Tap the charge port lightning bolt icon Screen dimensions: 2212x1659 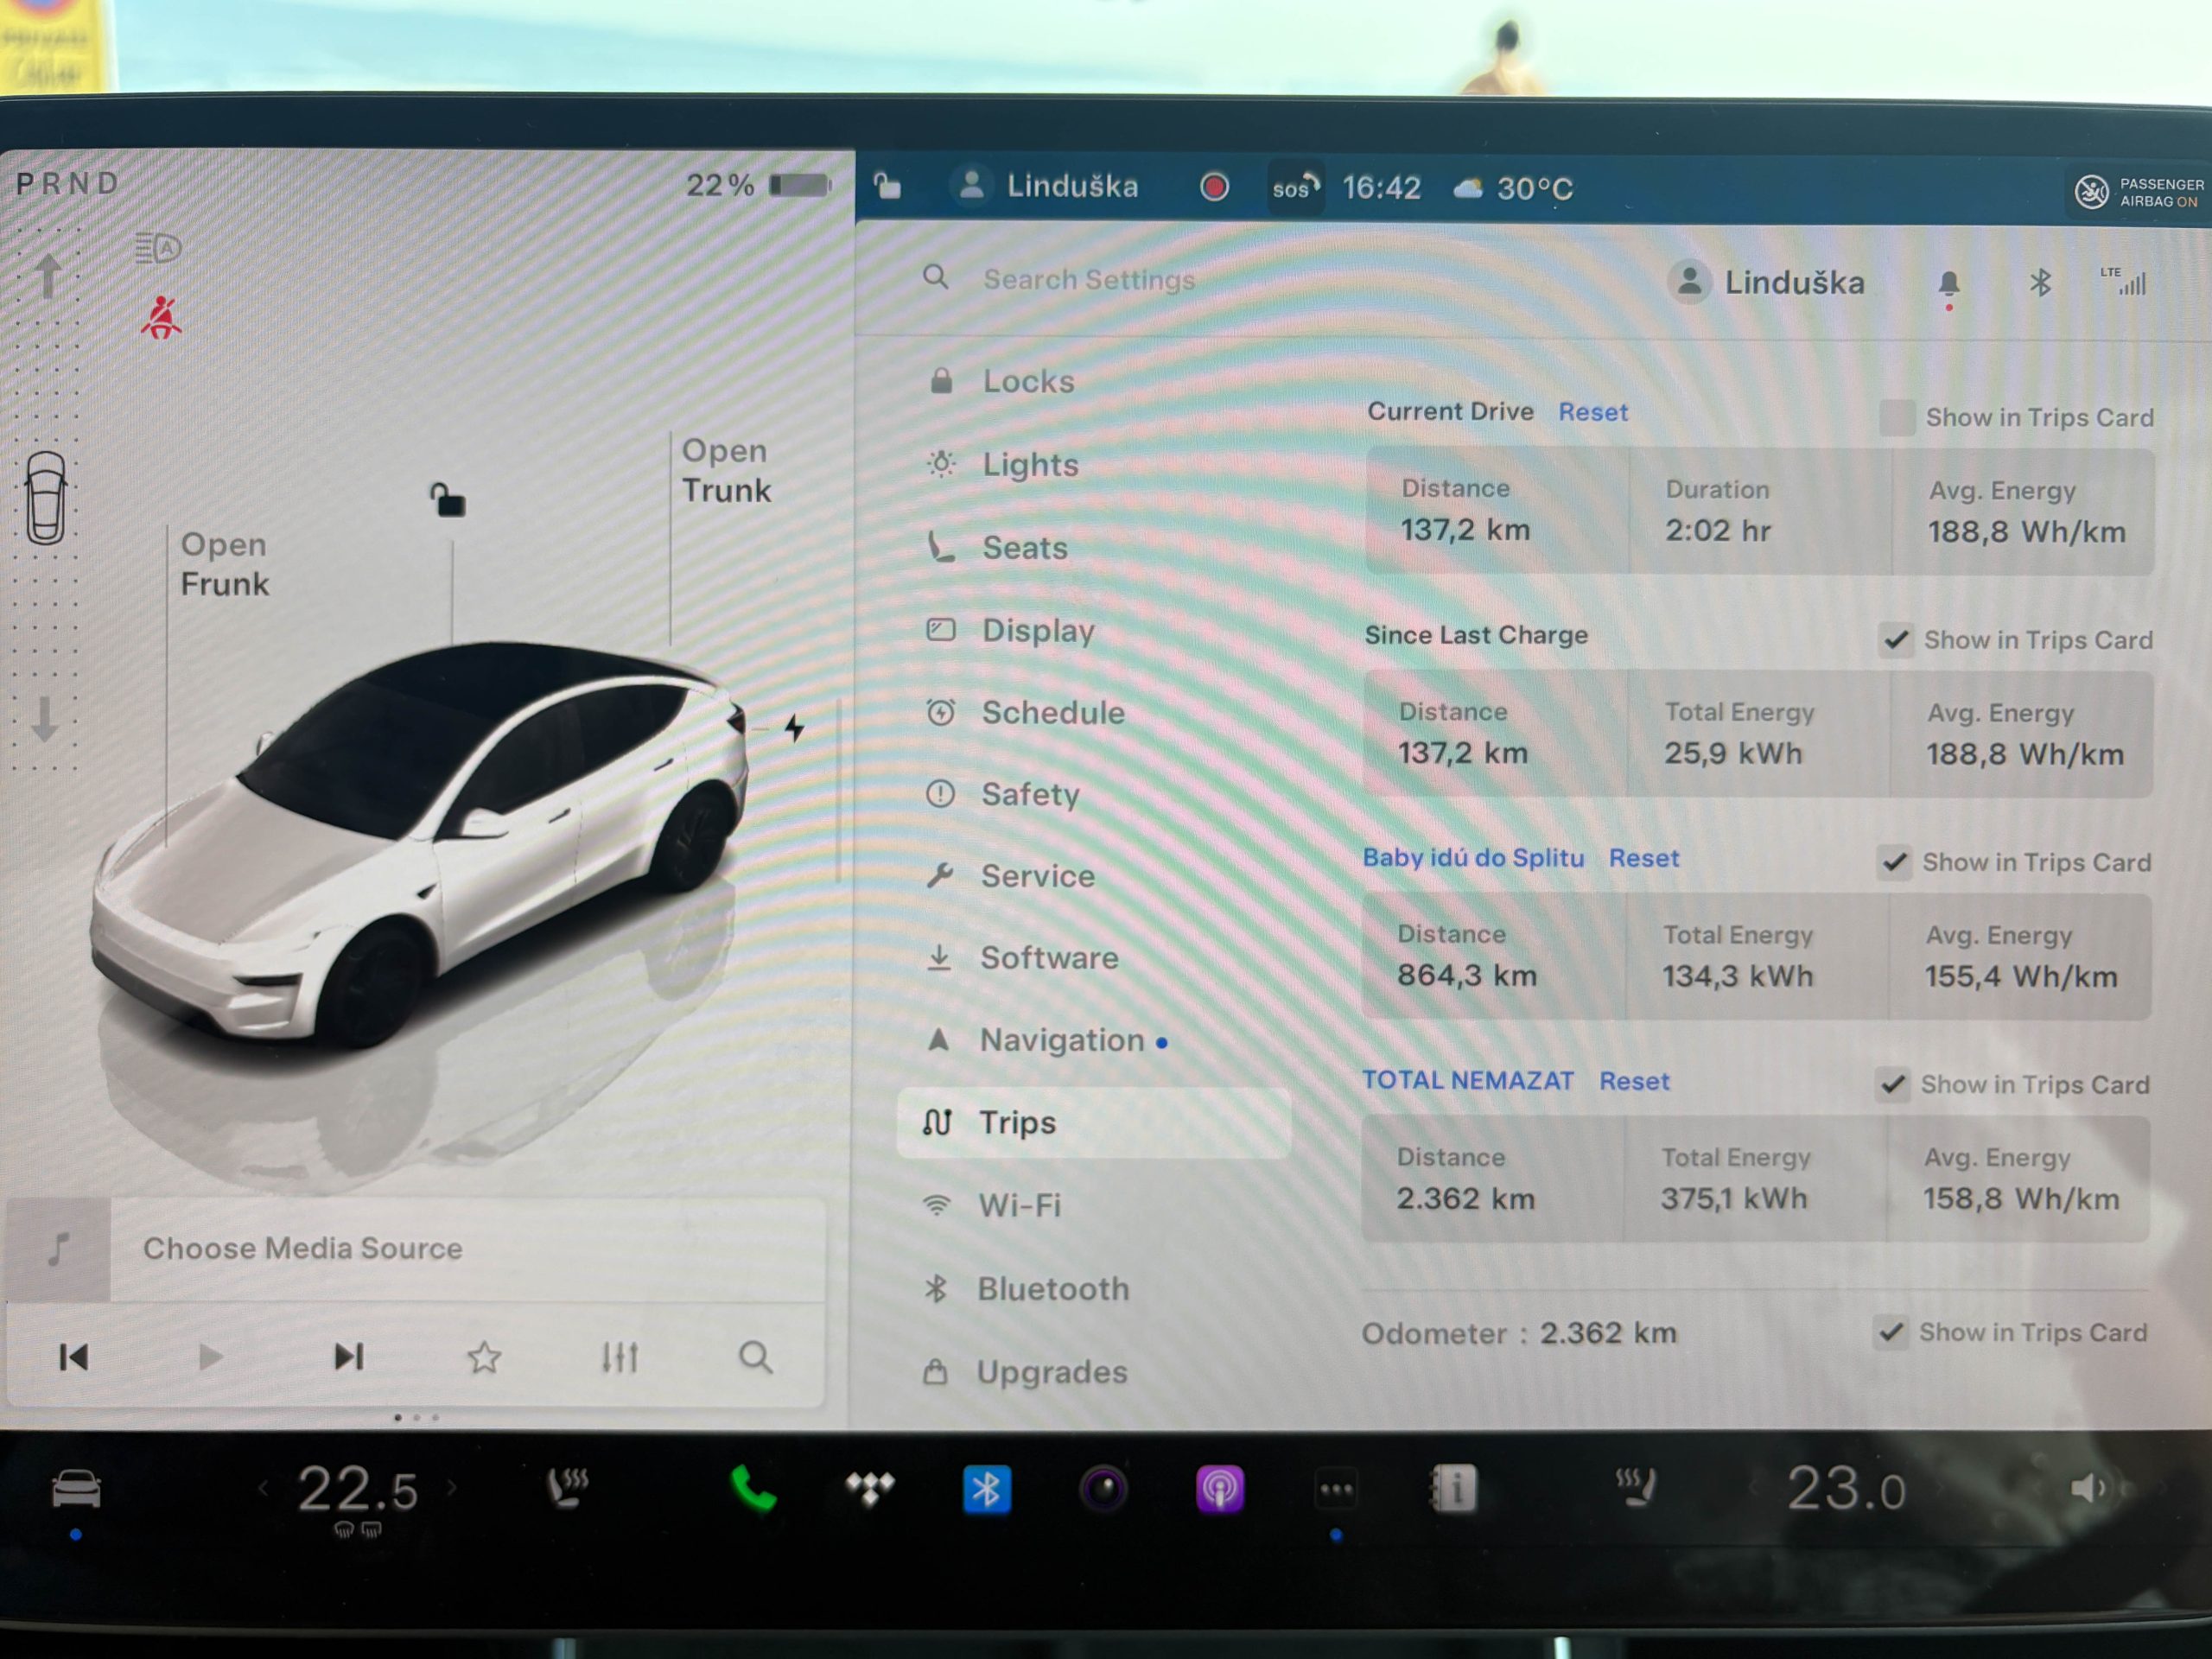pos(794,727)
